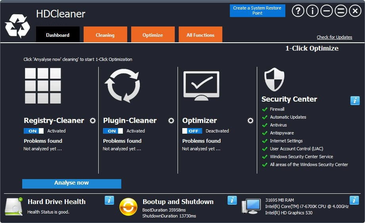Click the '31695 MB RAM' text
Screen dimensions: 365x223
[x=279, y=200]
